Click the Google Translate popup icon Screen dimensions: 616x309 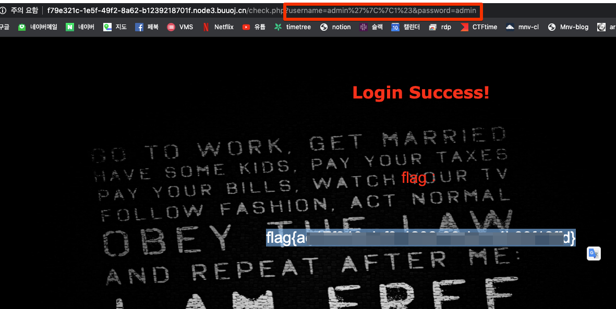tap(594, 253)
